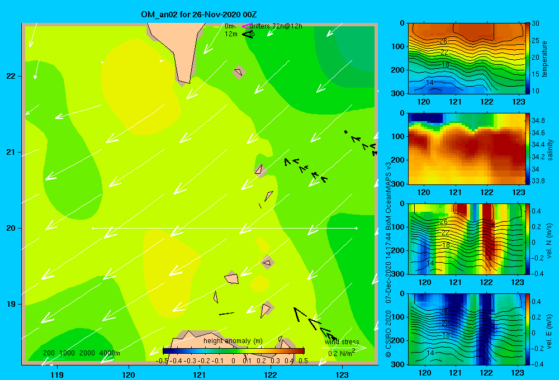Click latitude tick '20' on main map

point(11,228)
